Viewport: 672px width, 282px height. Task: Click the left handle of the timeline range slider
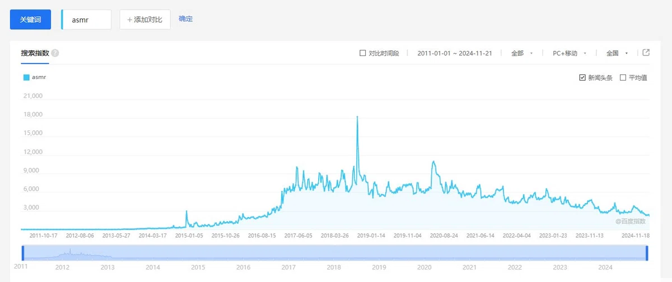pyautogui.click(x=23, y=252)
